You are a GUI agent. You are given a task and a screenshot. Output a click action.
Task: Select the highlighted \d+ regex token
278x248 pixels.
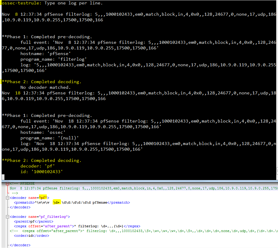[x=57, y=202]
